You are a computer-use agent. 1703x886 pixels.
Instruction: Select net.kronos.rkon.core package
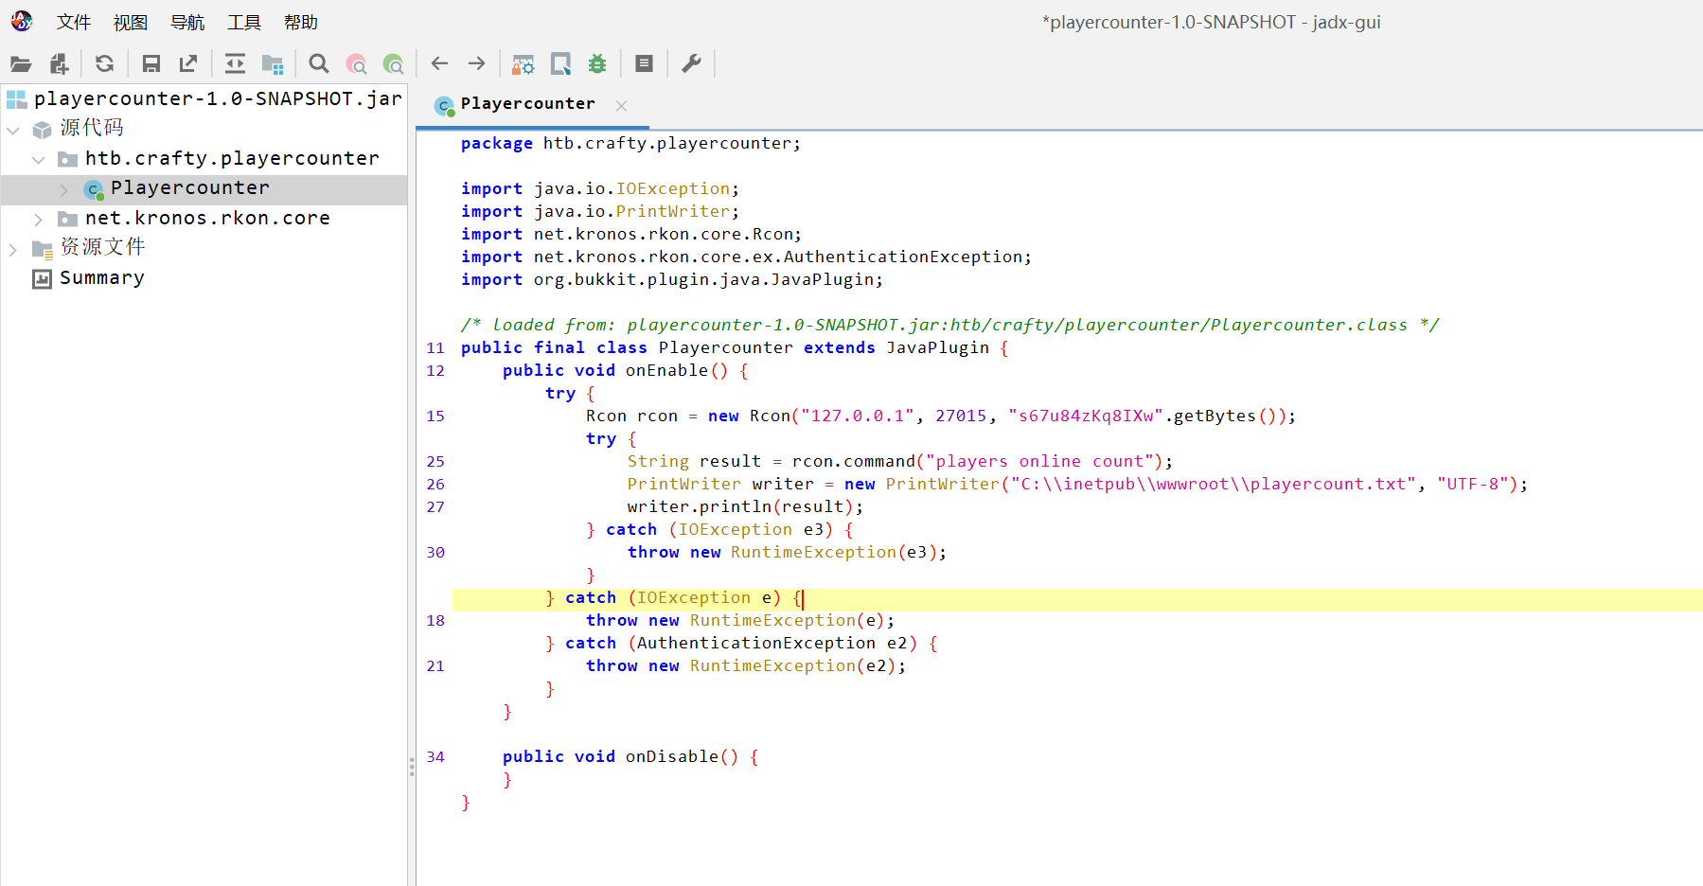click(x=207, y=218)
